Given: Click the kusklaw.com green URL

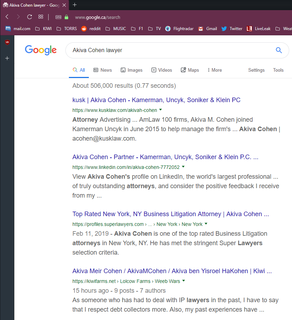Looking at the screenshot, I should pos(115,110).
